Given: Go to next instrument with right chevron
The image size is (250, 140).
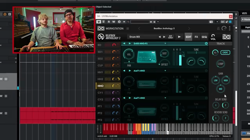Looking at the screenshot, I should click(189, 28).
